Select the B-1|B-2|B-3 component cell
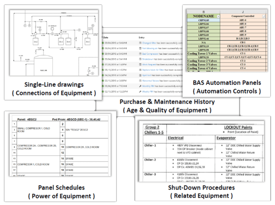275x205 pixels. point(243,39)
